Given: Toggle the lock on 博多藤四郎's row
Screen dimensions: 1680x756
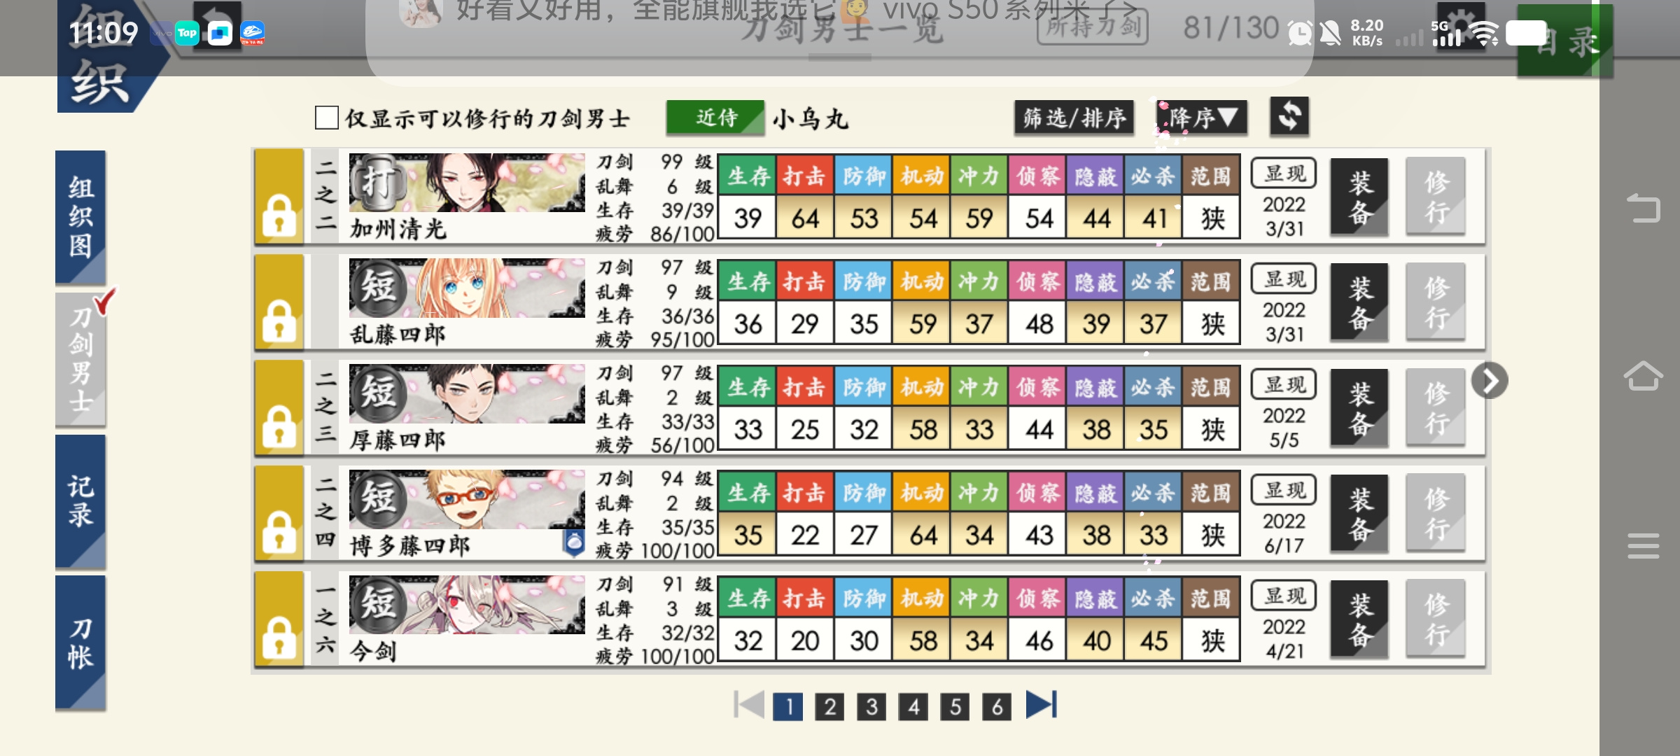Looking at the screenshot, I should tap(279, 513).
